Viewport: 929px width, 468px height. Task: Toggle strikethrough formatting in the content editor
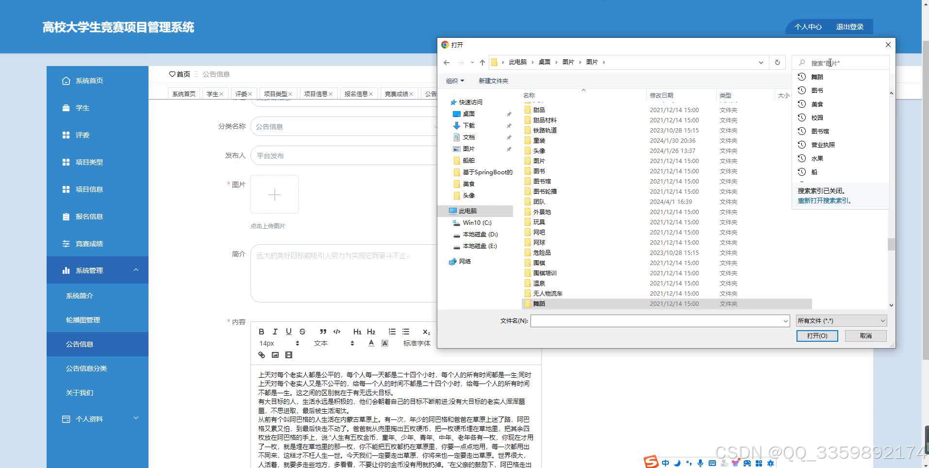pos(302,332)
